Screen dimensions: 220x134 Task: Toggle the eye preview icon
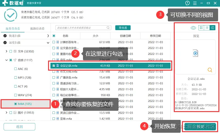[x=193, y=28]
